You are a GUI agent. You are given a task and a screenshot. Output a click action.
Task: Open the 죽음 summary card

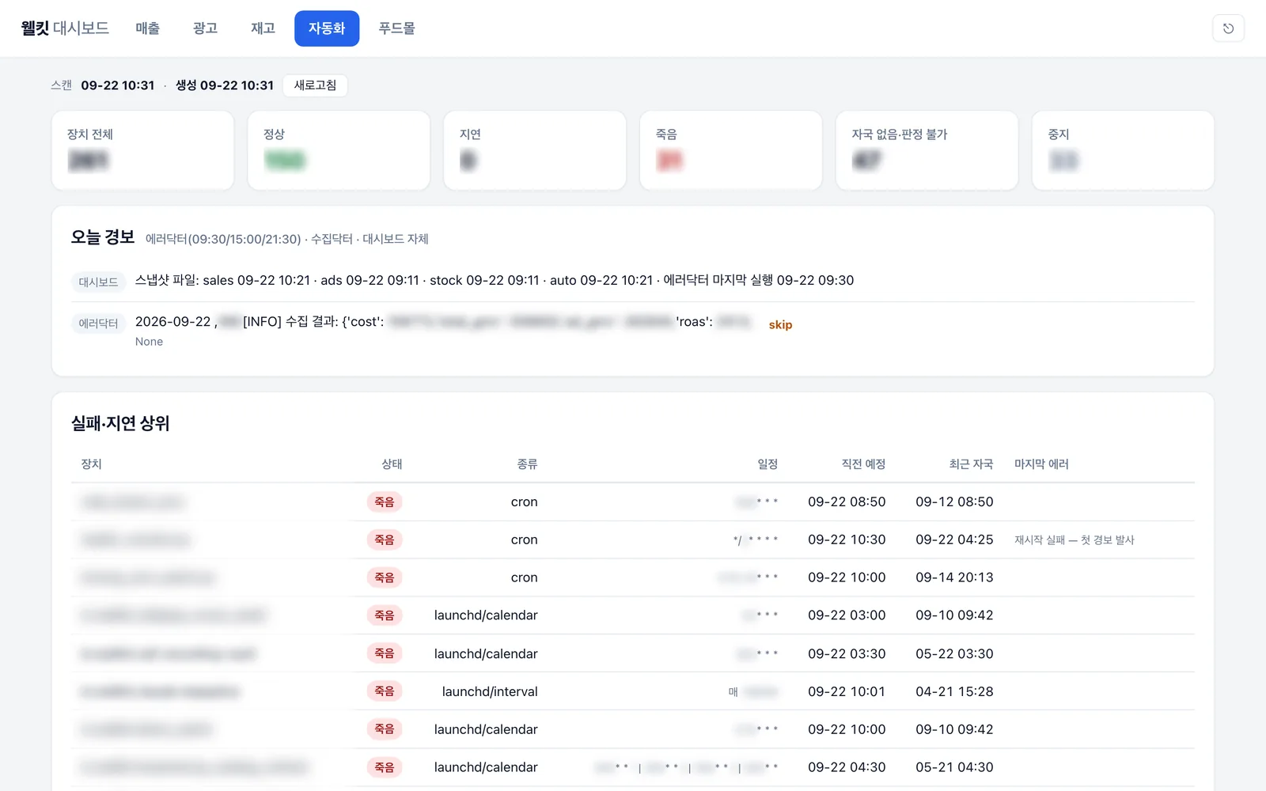731,150
